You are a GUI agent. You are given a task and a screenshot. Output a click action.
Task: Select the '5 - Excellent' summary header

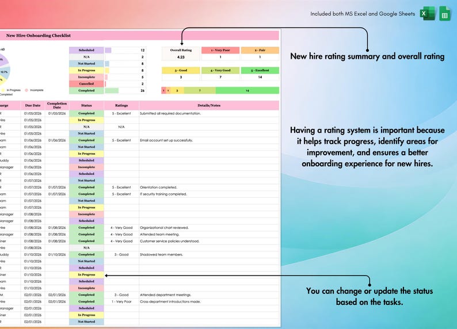(x=260, y=70)
